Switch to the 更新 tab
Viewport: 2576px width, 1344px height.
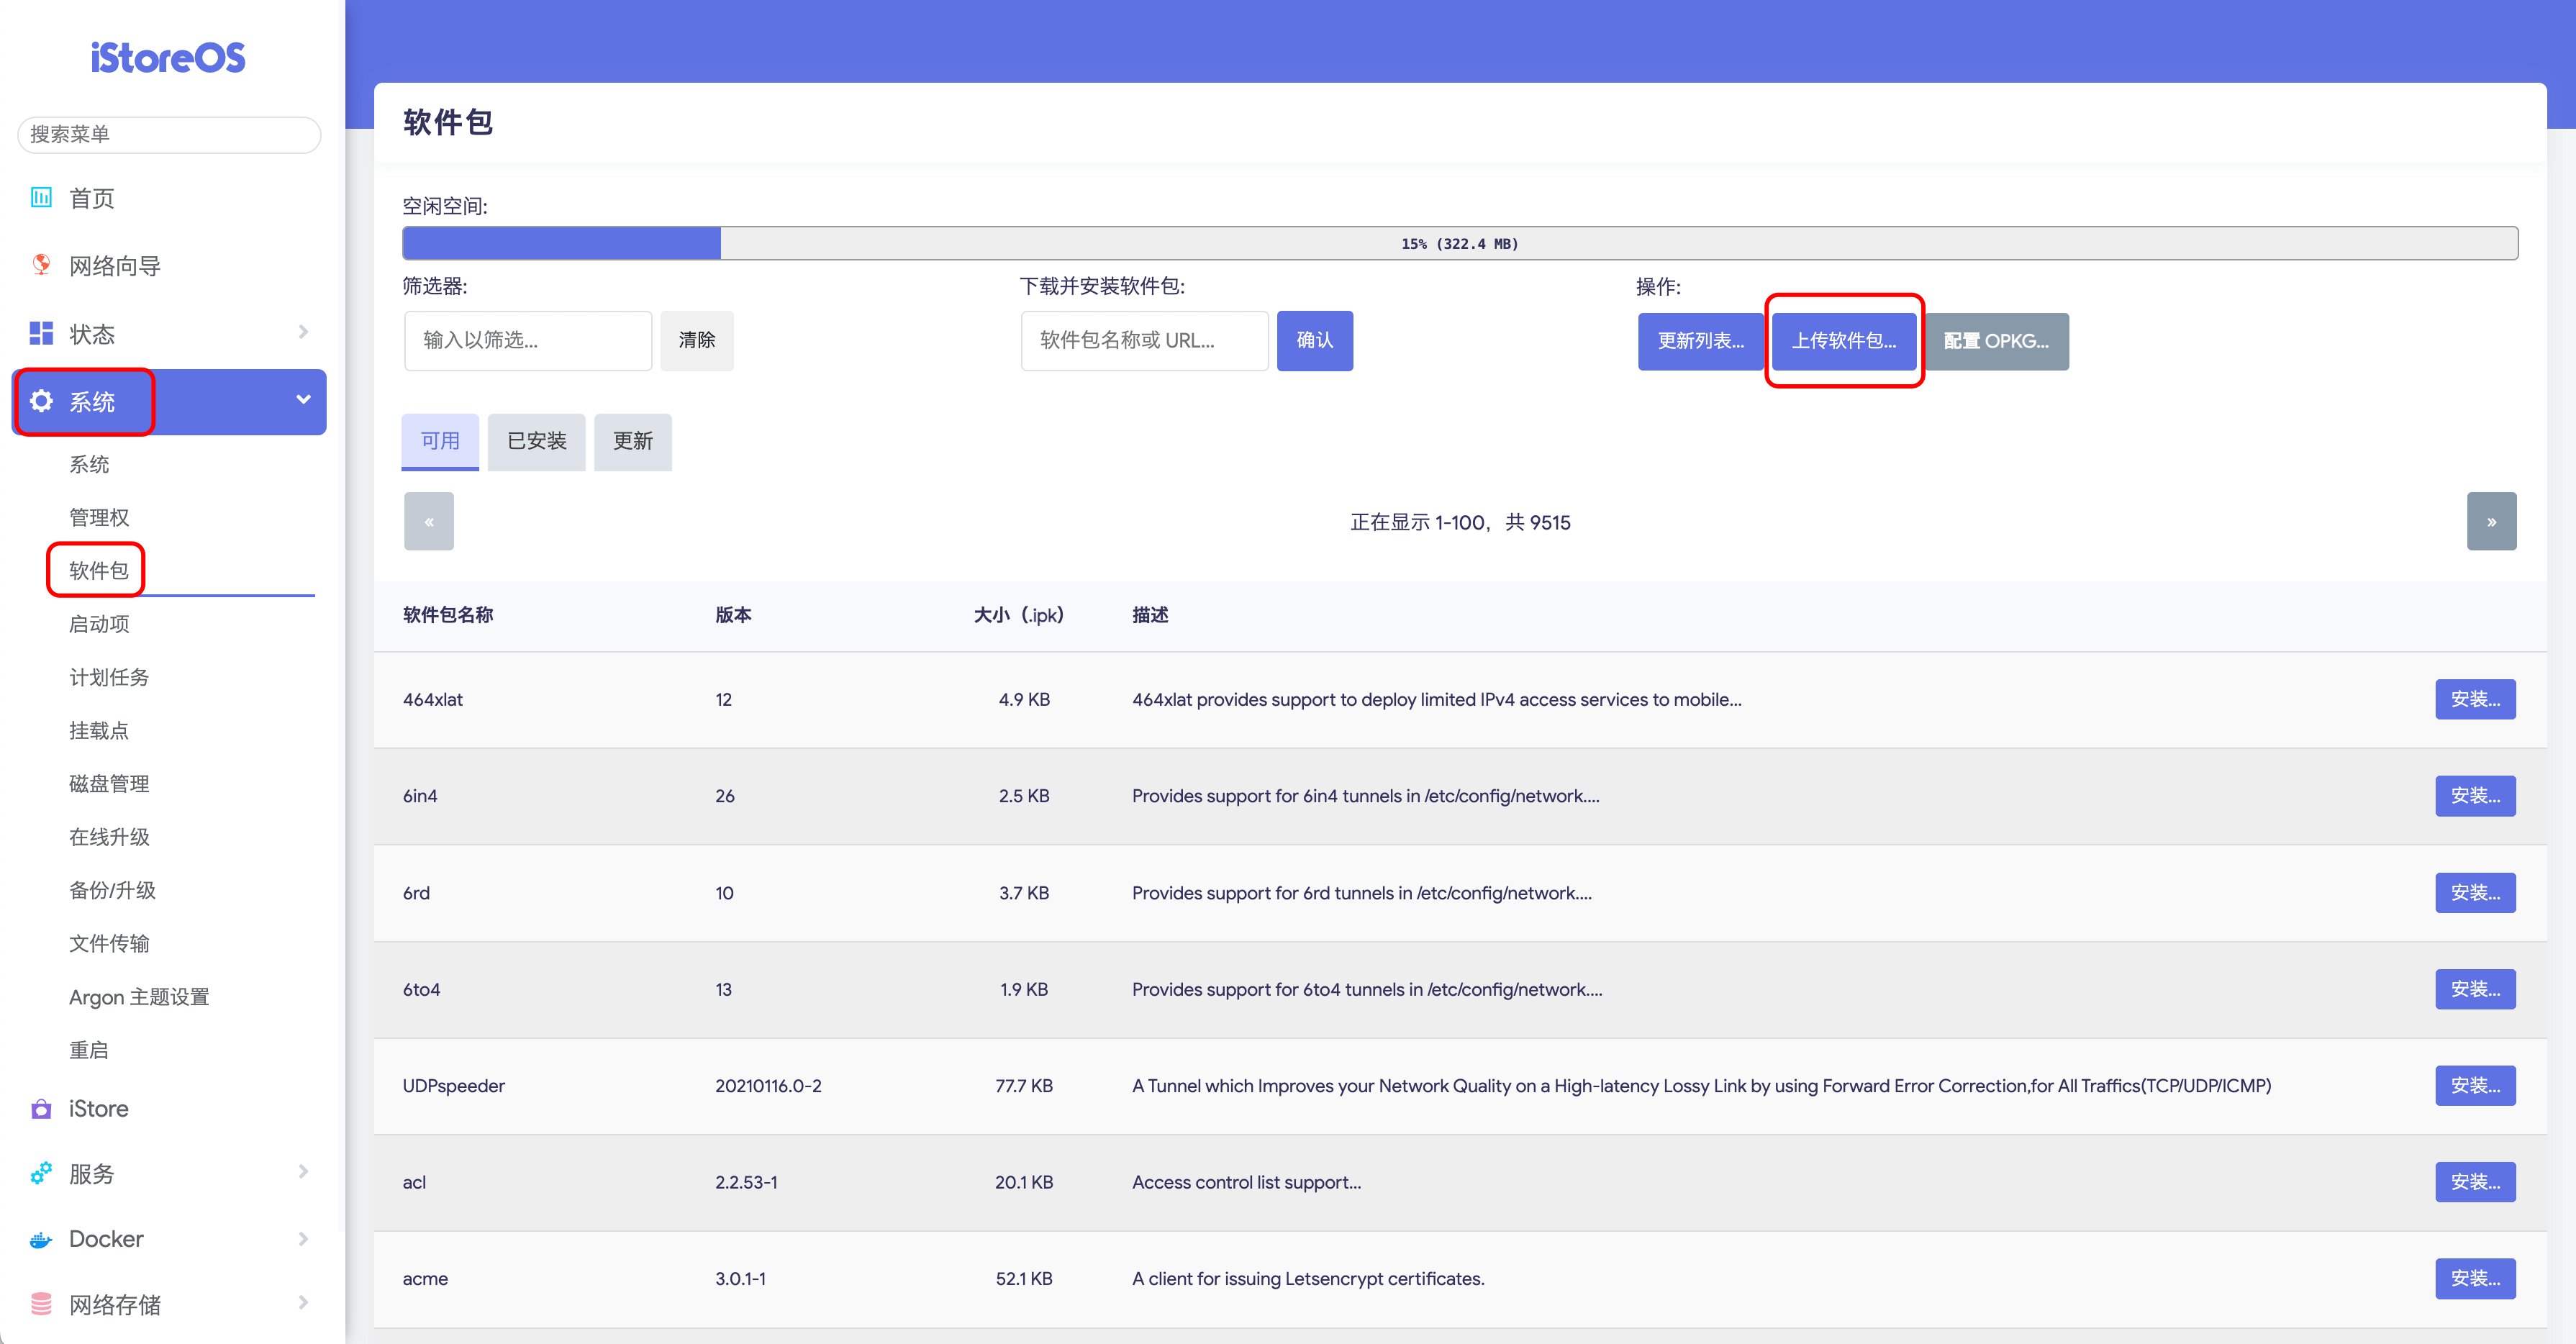click(633, 441)
